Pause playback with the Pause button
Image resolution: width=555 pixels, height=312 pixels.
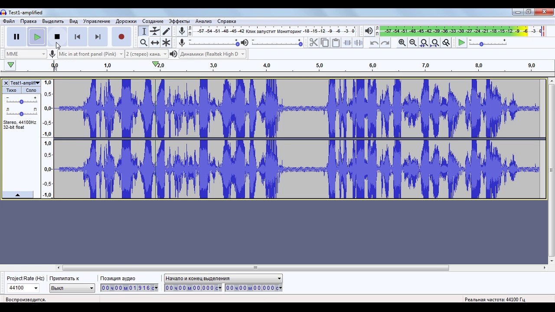pyautogui.click(x=16, y=37)
